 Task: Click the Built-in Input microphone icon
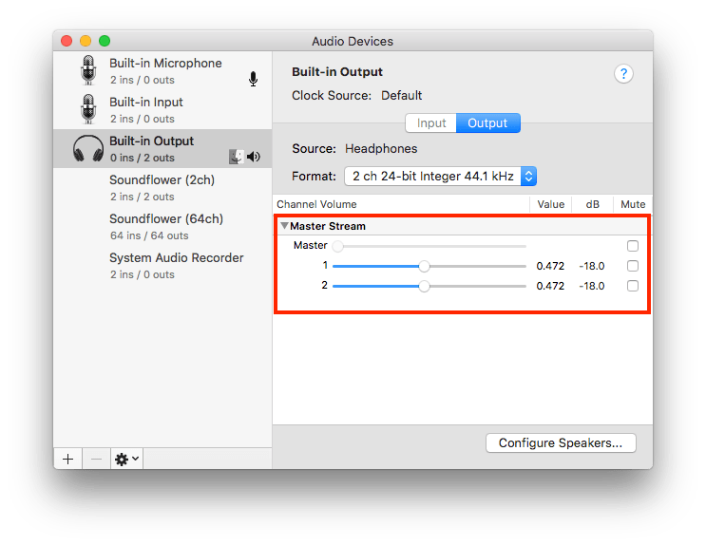click(x=88, y=110)
